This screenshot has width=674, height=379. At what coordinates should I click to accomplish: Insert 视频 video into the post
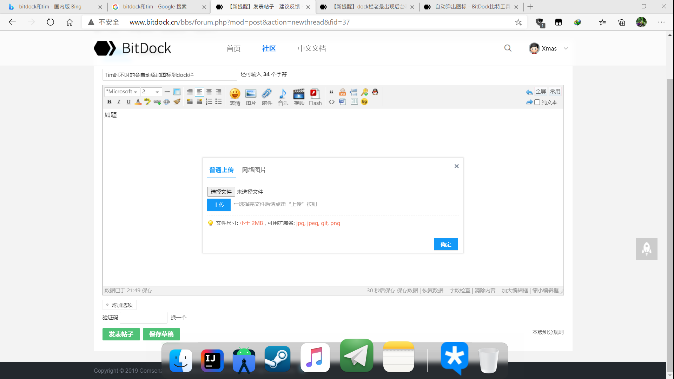299,97
